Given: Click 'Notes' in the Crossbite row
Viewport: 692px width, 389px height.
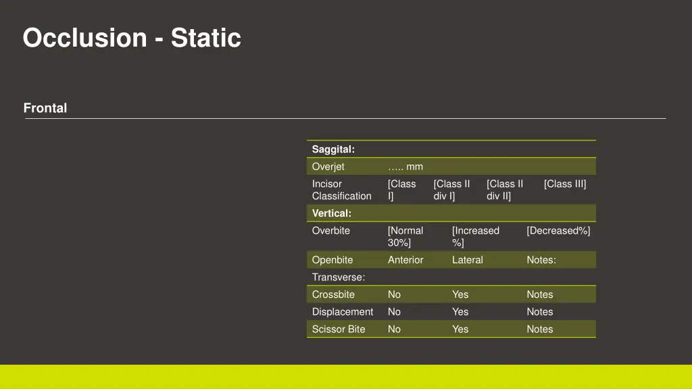Looking at the screenshot, I should (540, 294).
